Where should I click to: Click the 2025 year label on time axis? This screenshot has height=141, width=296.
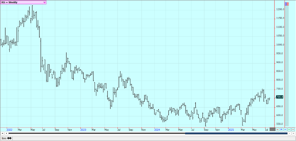[x=231, y=130]
